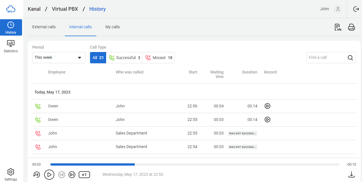Switch to the My calls tab
The image size is (362, 182).
point(112,27)
